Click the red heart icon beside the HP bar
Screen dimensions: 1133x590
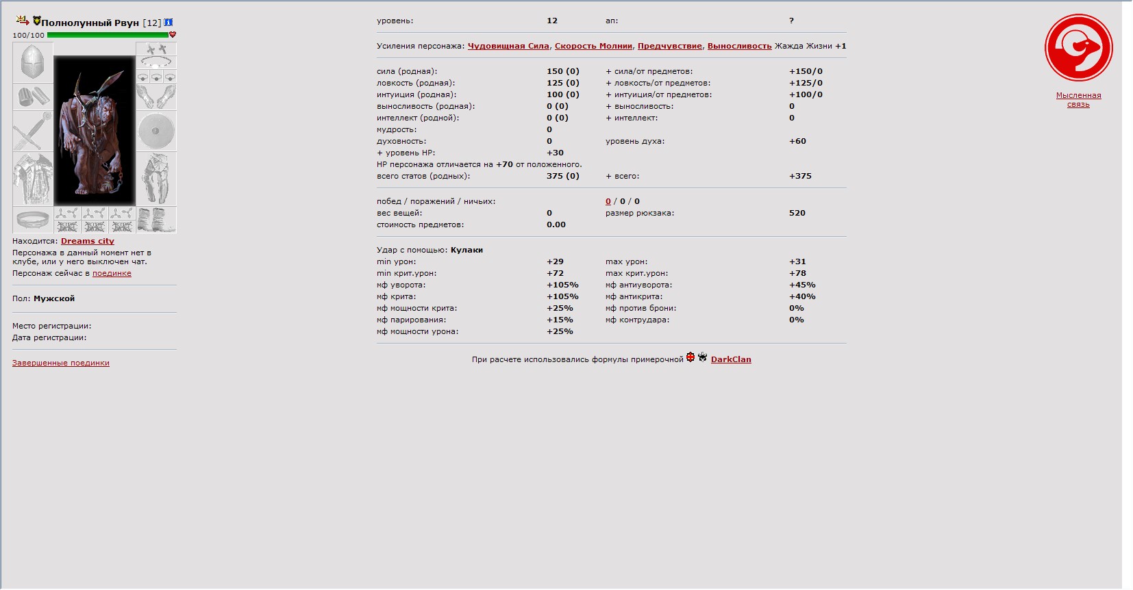point(173,34)
